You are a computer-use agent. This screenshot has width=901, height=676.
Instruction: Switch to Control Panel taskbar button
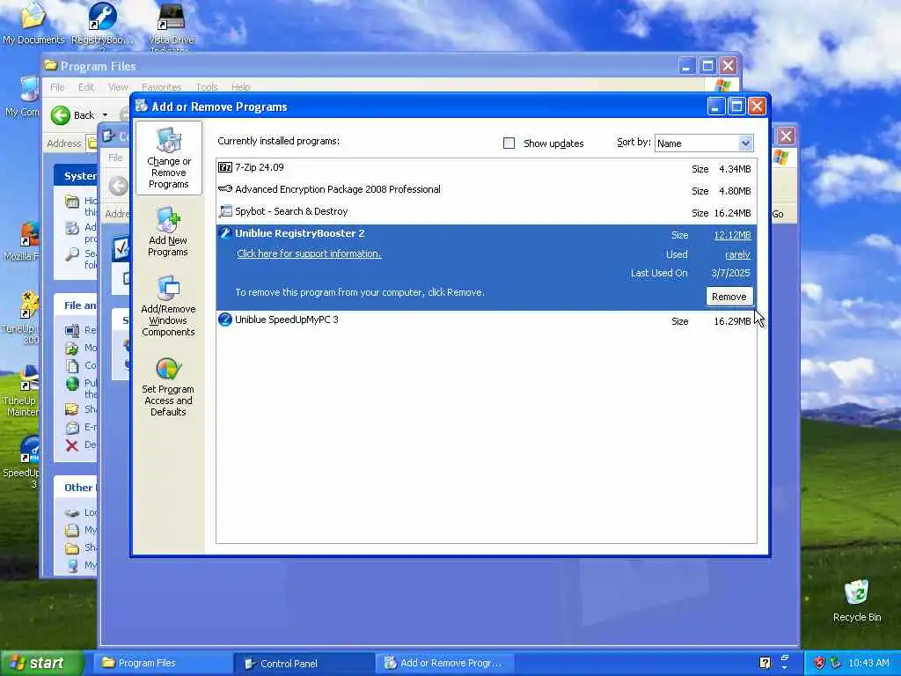(x=304, y=663)
